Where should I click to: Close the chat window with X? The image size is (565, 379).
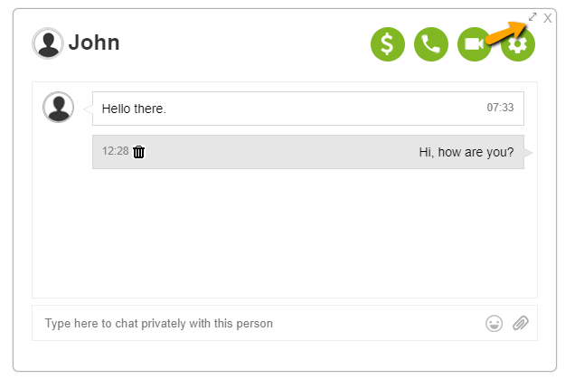548,17
